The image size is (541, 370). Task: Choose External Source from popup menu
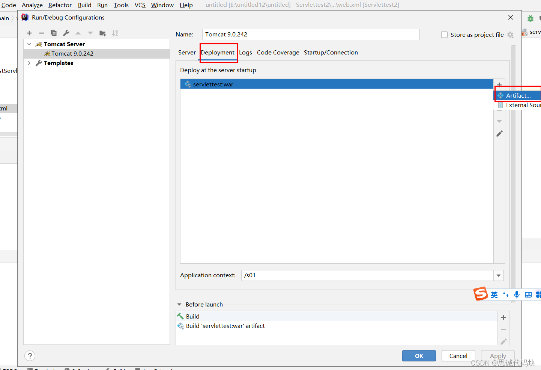click(x=518, y=105)
